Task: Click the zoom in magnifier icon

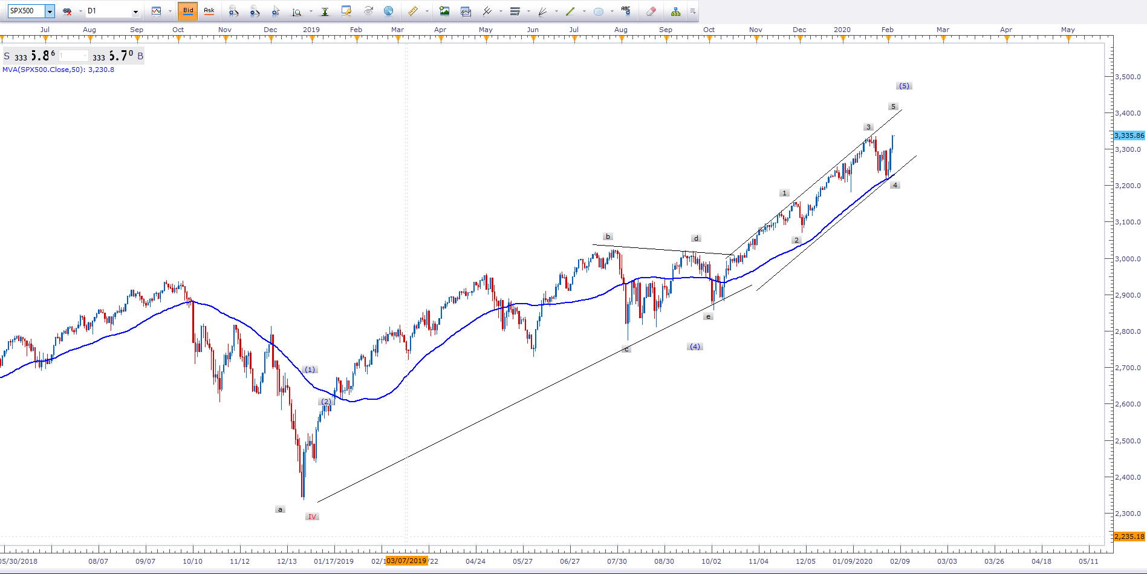Action: [x=233, y=11]
